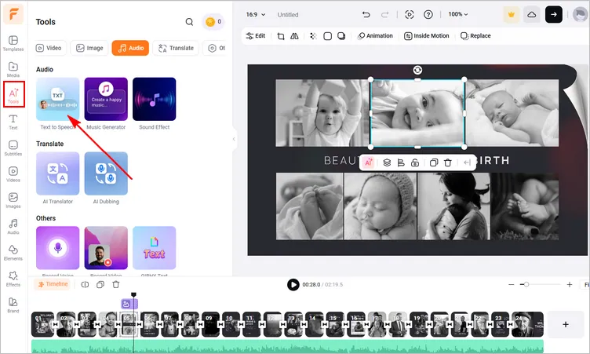The height and width of the screenshot is (354, 590).
Task: Duplicate selected image via floating toolbar
Action: (434, 162)
